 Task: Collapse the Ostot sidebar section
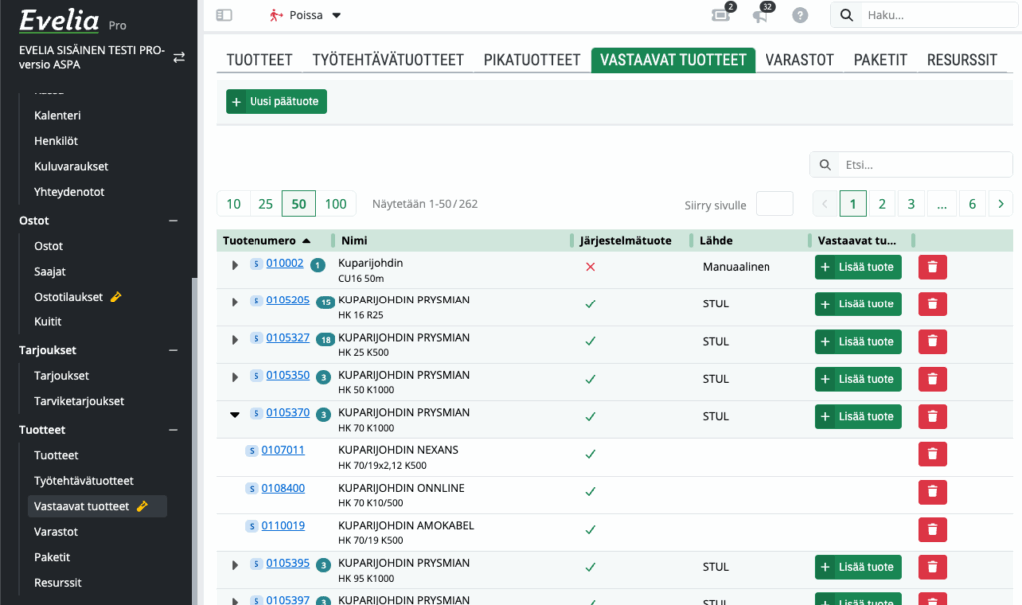click(x=173, y=221)
